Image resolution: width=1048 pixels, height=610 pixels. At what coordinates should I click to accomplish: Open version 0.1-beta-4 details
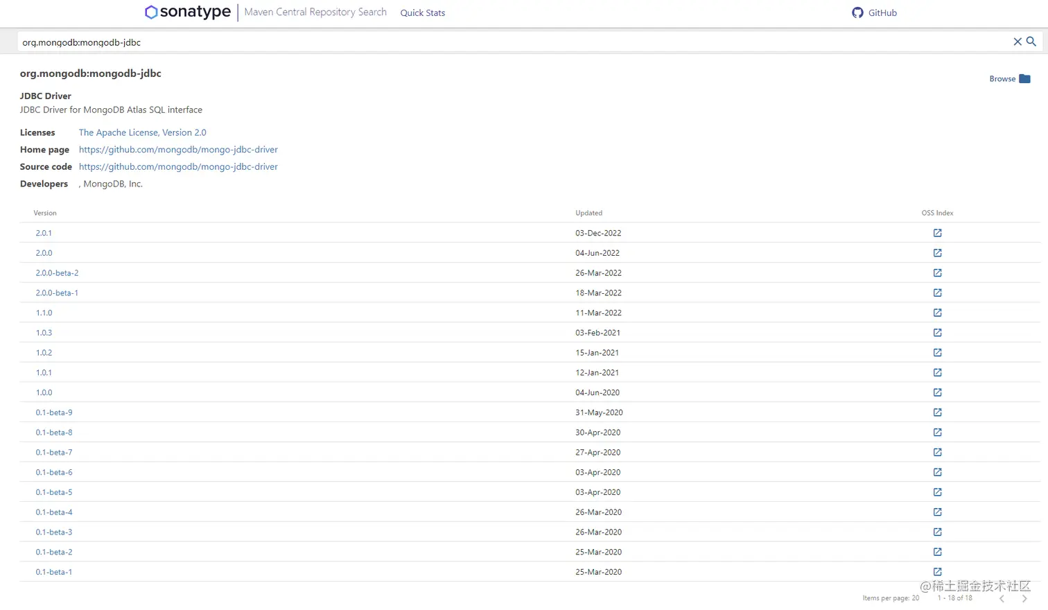pyautogui.click(x=54, y=512)
